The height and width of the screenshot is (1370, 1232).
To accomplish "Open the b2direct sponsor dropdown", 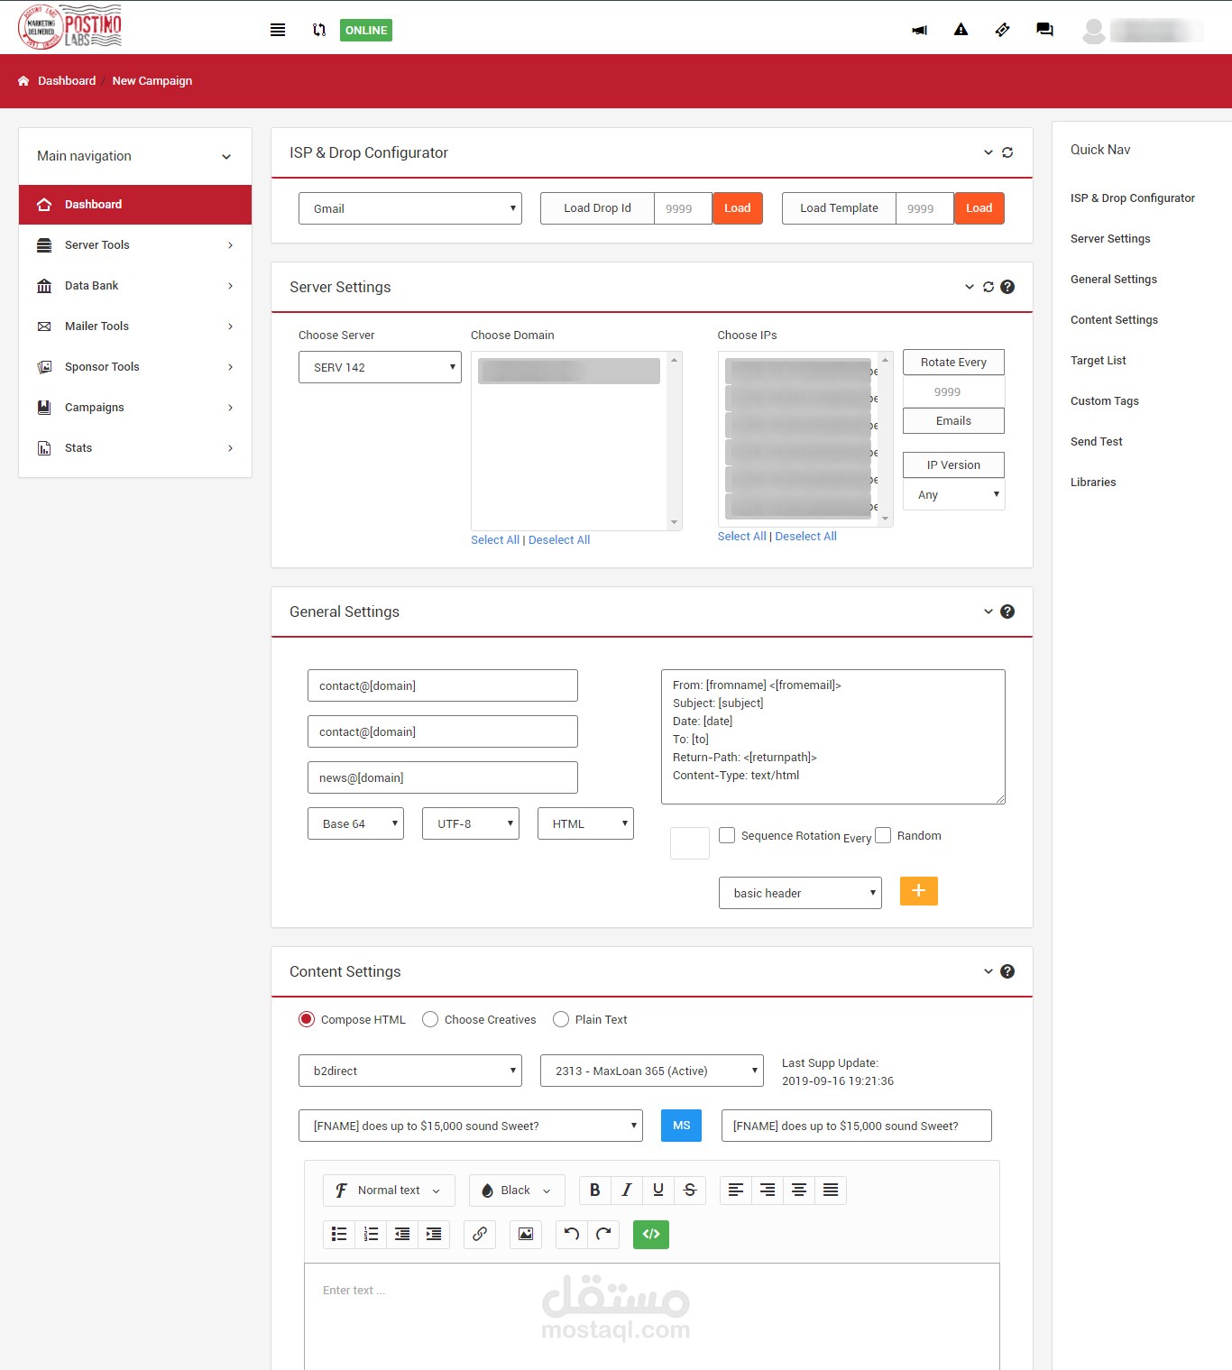I will (410, 1071).
